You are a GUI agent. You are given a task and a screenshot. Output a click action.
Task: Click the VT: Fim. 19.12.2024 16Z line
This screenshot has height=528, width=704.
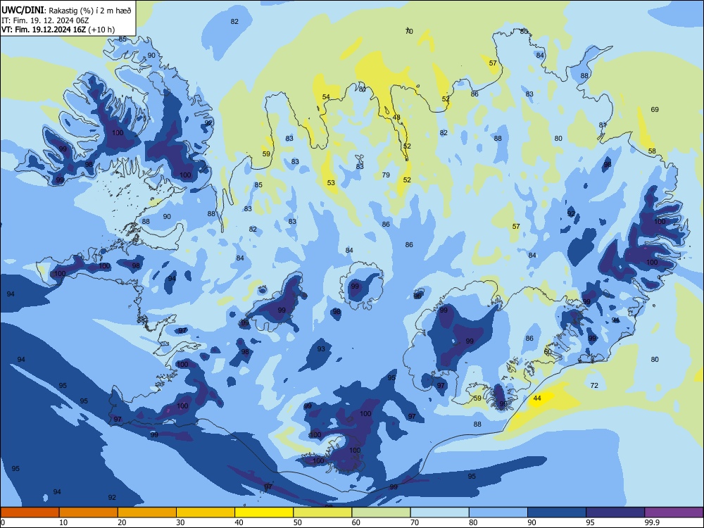point(58,30)
